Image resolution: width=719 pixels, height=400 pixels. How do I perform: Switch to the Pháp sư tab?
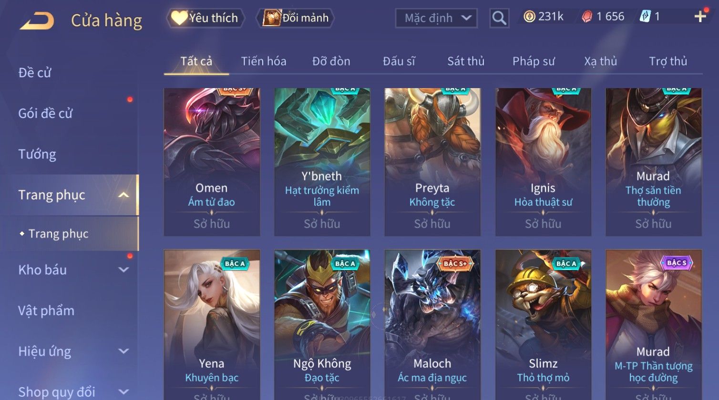pos(534,61)
